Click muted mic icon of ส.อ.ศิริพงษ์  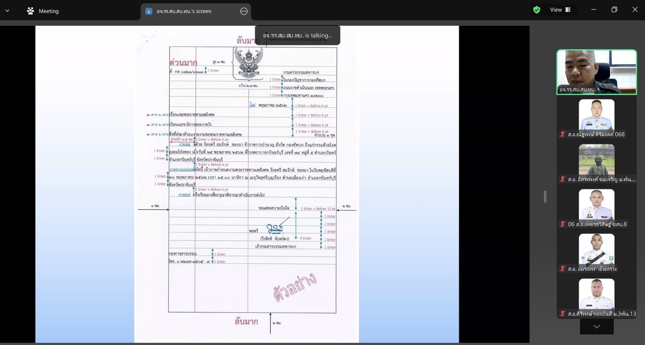coord(562,314)
